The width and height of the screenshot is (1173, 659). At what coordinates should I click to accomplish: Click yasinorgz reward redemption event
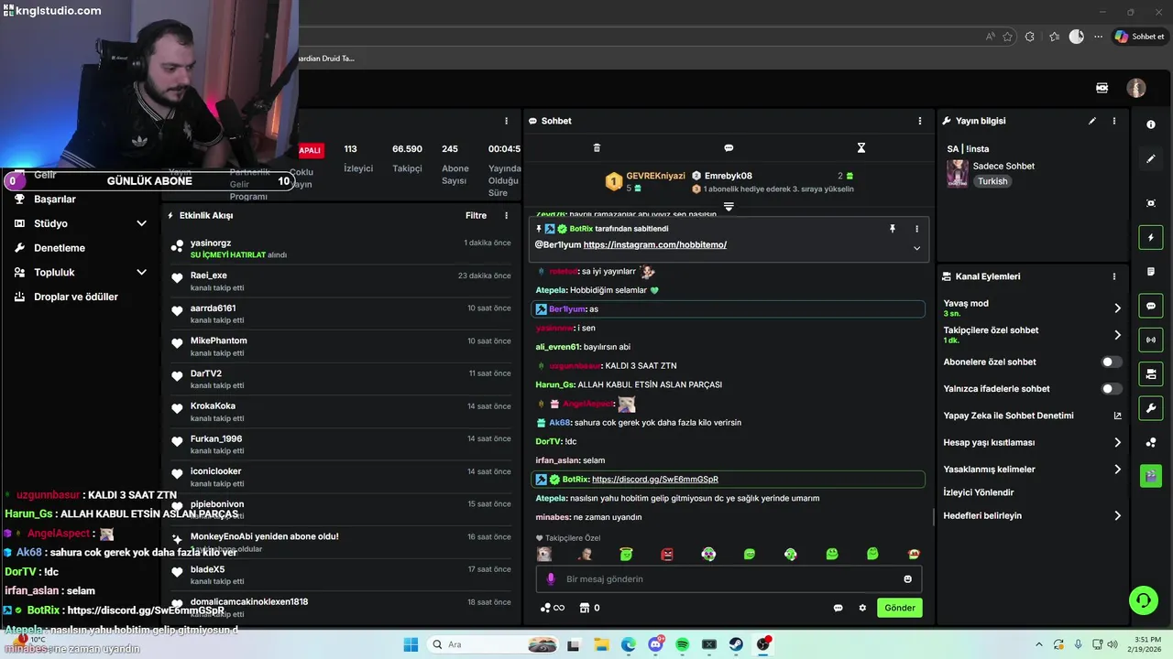coord(339,248)
